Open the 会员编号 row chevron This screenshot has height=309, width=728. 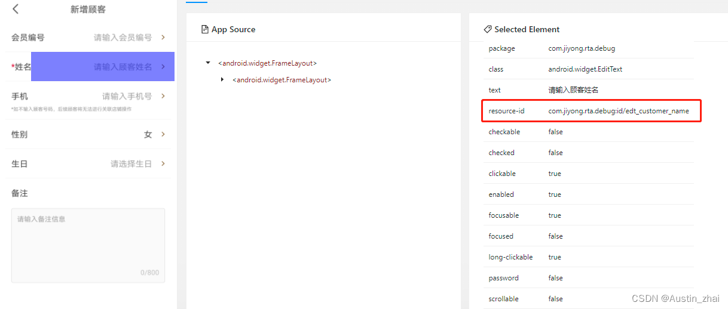(x=163, y=37)
